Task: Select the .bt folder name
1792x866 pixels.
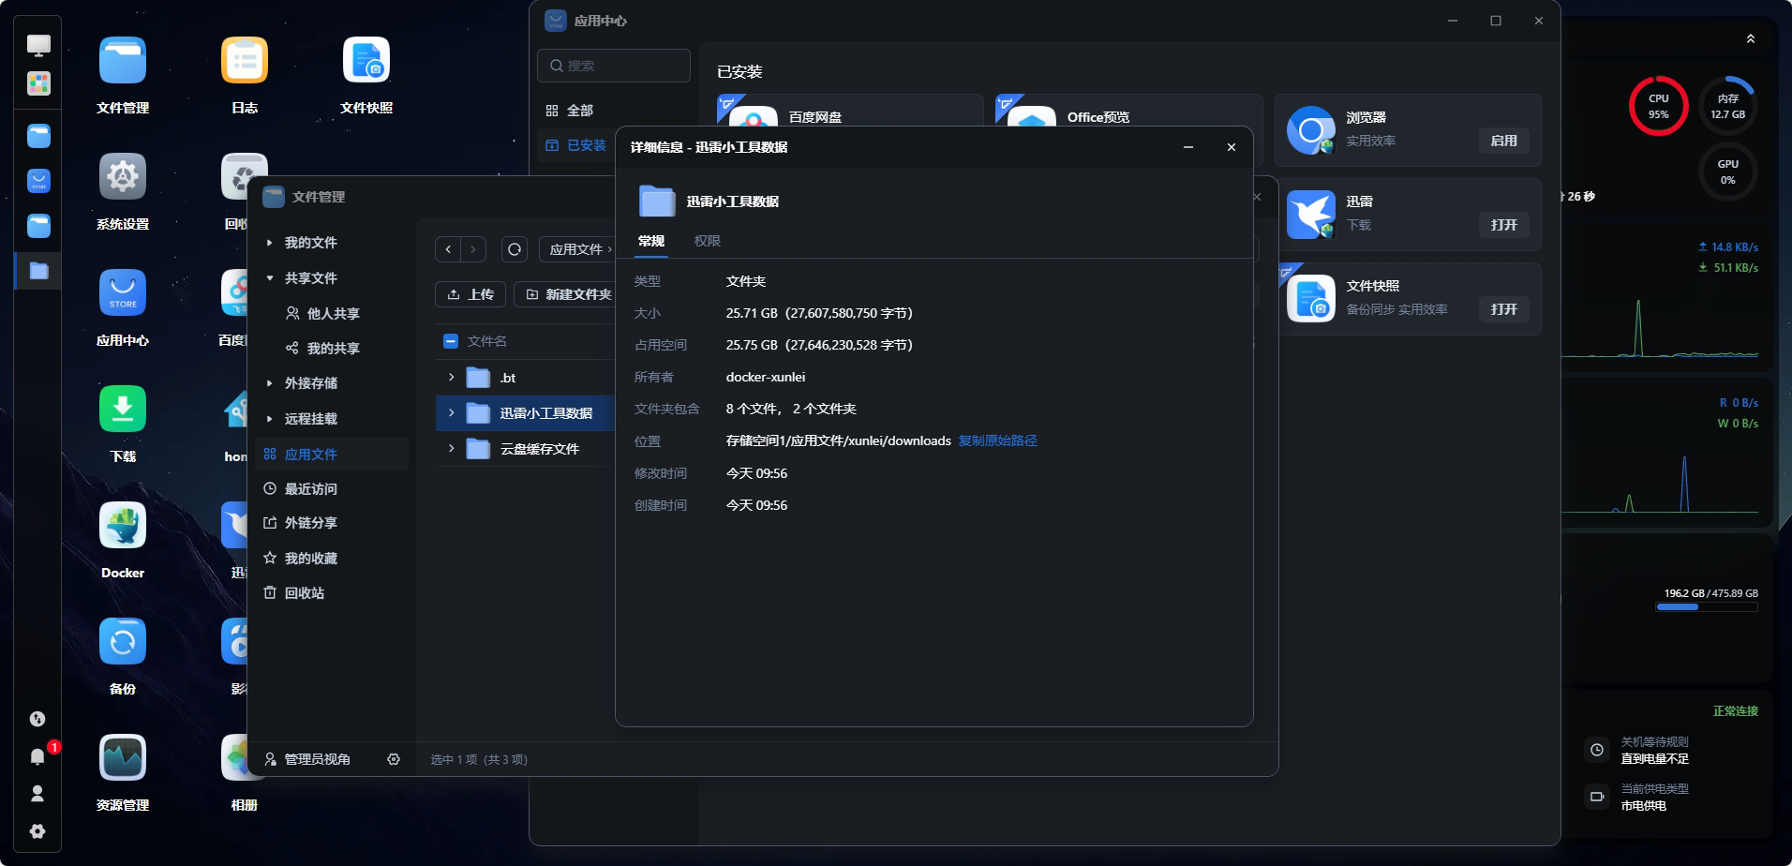Action: (x=508, y=378)
